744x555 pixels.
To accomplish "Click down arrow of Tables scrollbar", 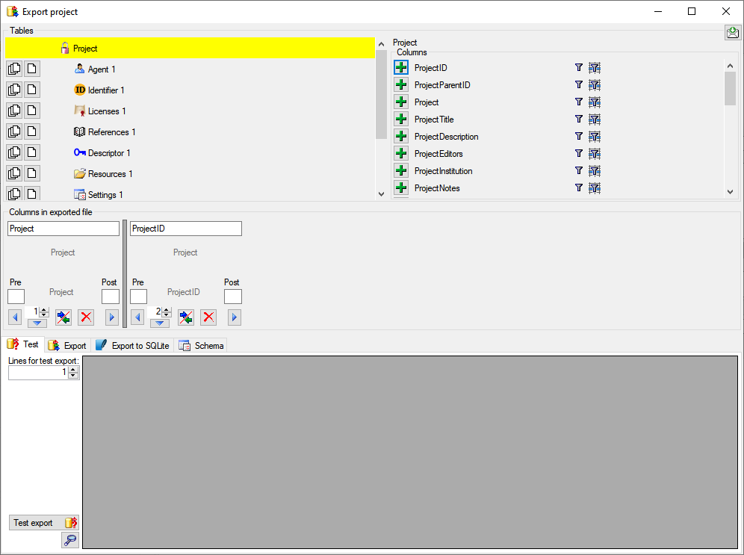I will click(381, 193).
